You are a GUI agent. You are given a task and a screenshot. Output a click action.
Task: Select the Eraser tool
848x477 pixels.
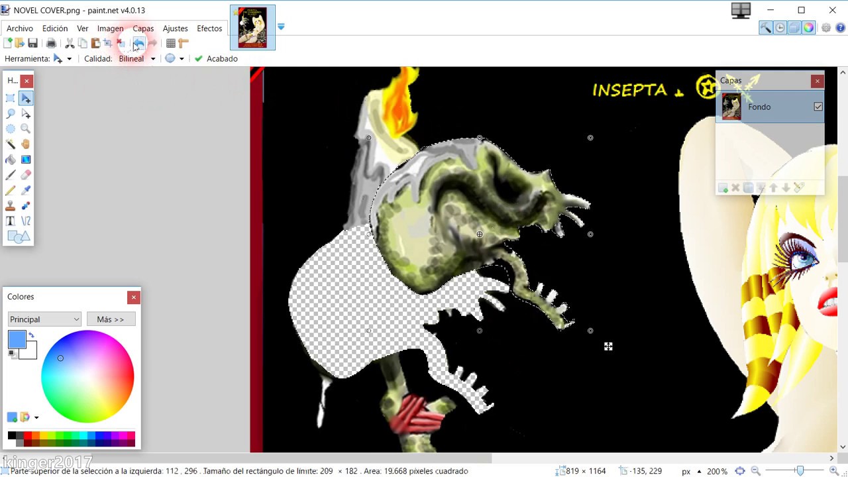coord(26,175)
